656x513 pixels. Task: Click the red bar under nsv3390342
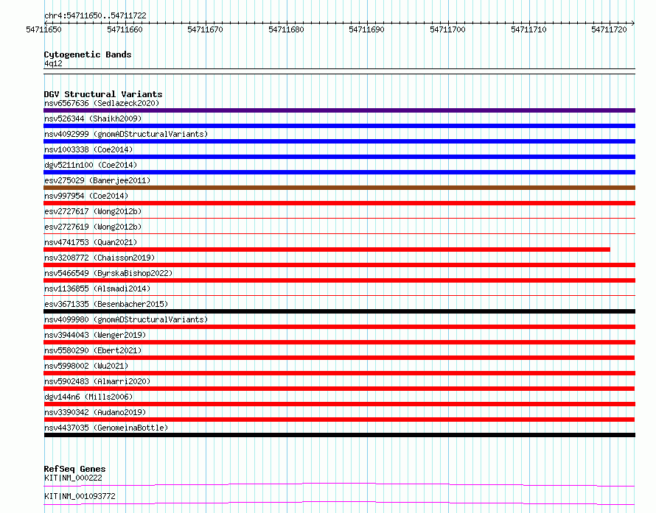pos(339,420)
